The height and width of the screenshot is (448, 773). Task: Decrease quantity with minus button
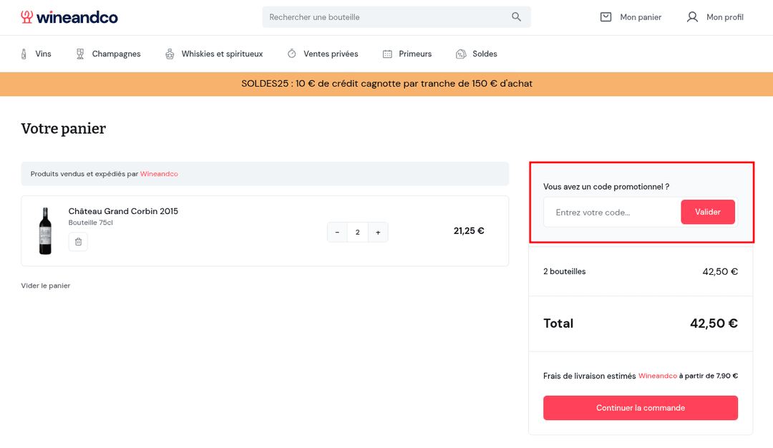337,232
